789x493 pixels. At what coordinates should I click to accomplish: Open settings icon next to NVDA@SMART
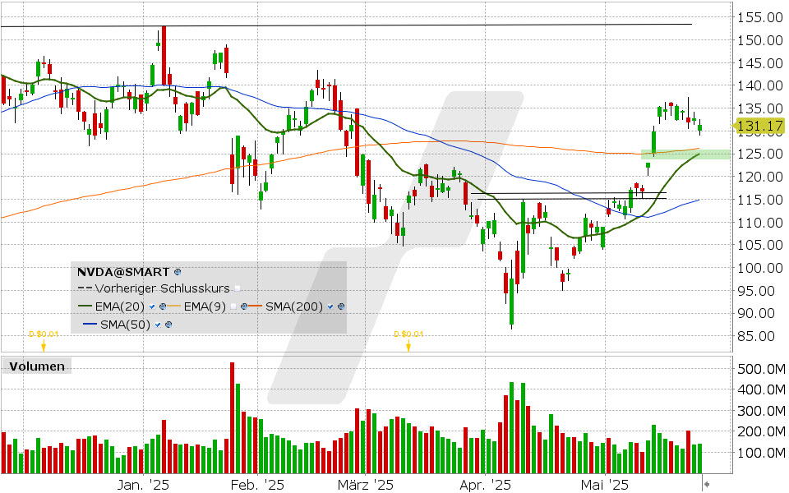point(178,272)
